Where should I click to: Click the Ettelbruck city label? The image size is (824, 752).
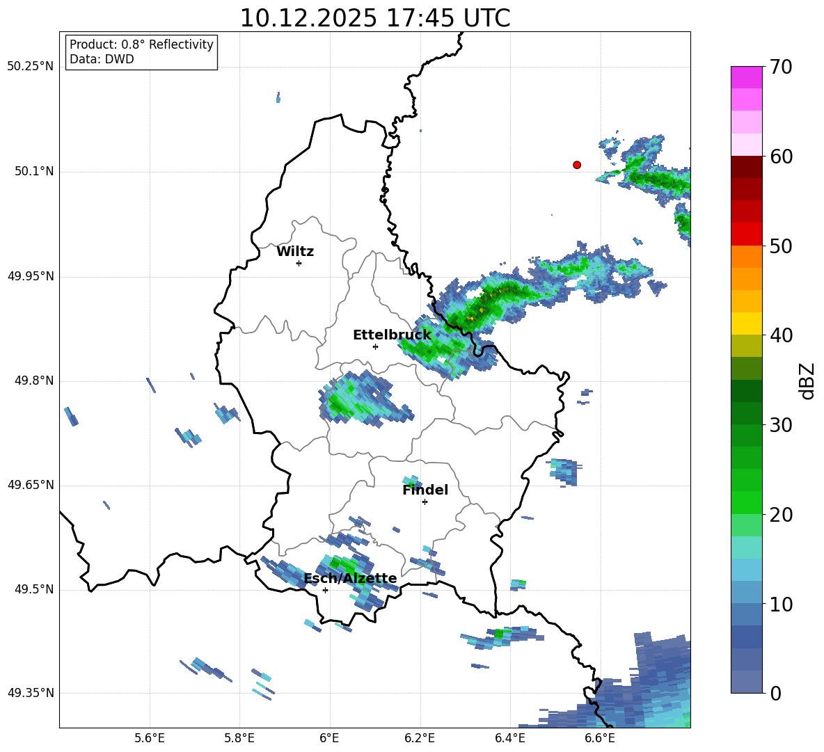392,335
